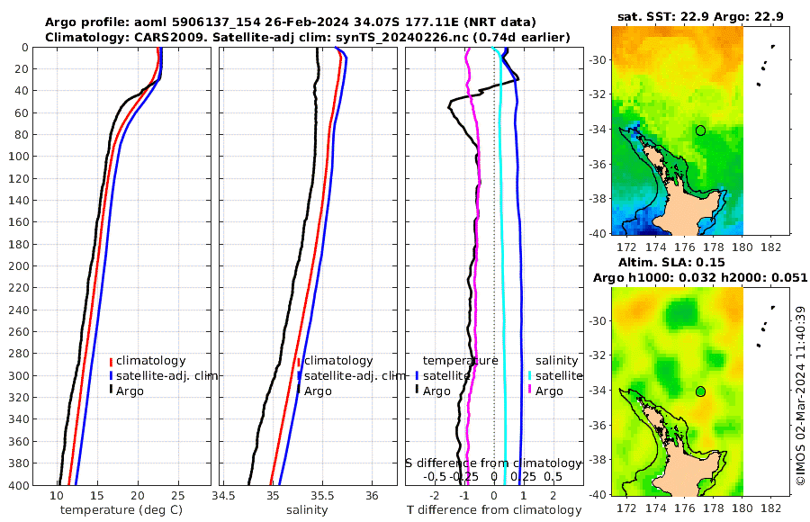This screenshot has width=810, height=522.
Task: Click 'S difference from climatology' label
Action: click(x=493, y=463)
